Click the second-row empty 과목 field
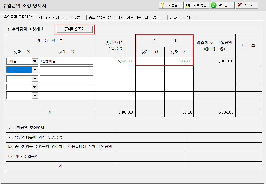Viewport: 266px width, 184px height. pyautogui.click(x=66, y=70)
